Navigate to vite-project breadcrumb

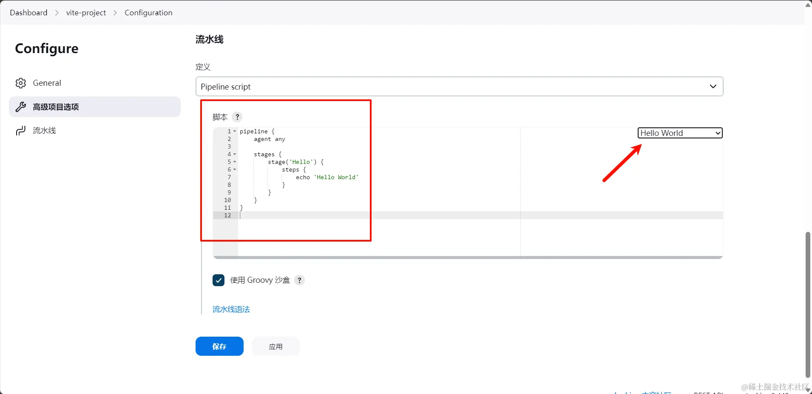click(86, 13)
